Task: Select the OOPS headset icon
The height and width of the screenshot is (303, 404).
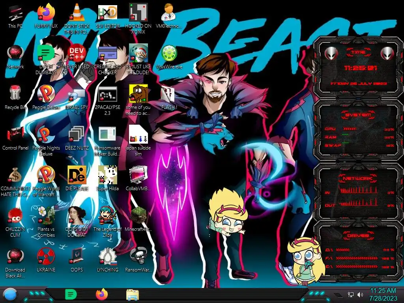Action: tap(77, 260)
